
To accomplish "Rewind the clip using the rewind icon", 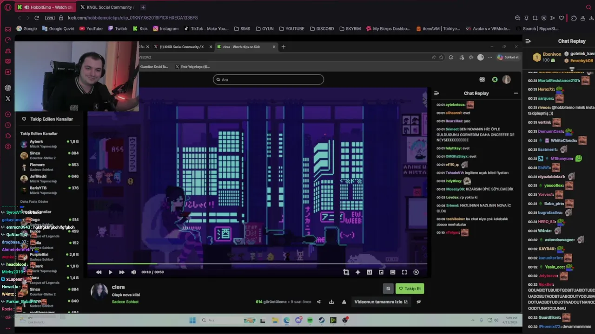I will point(99,272).
